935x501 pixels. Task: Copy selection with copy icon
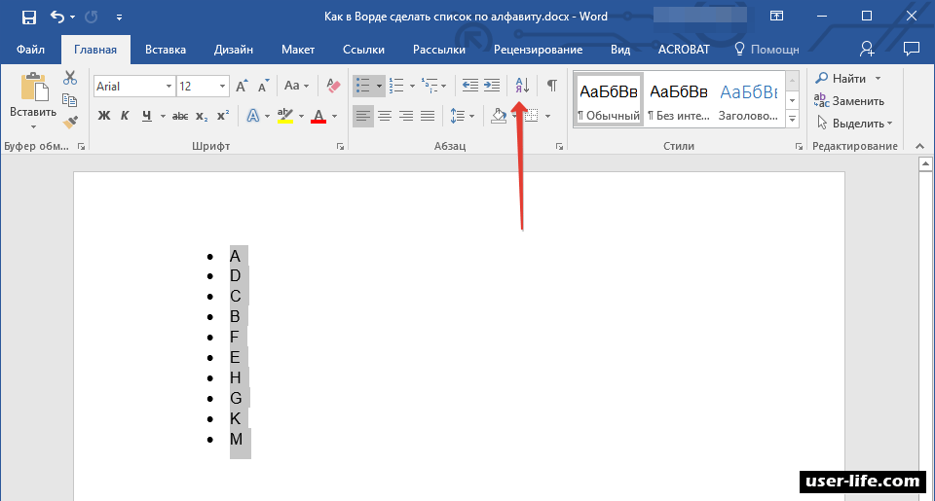click(70, 100)
